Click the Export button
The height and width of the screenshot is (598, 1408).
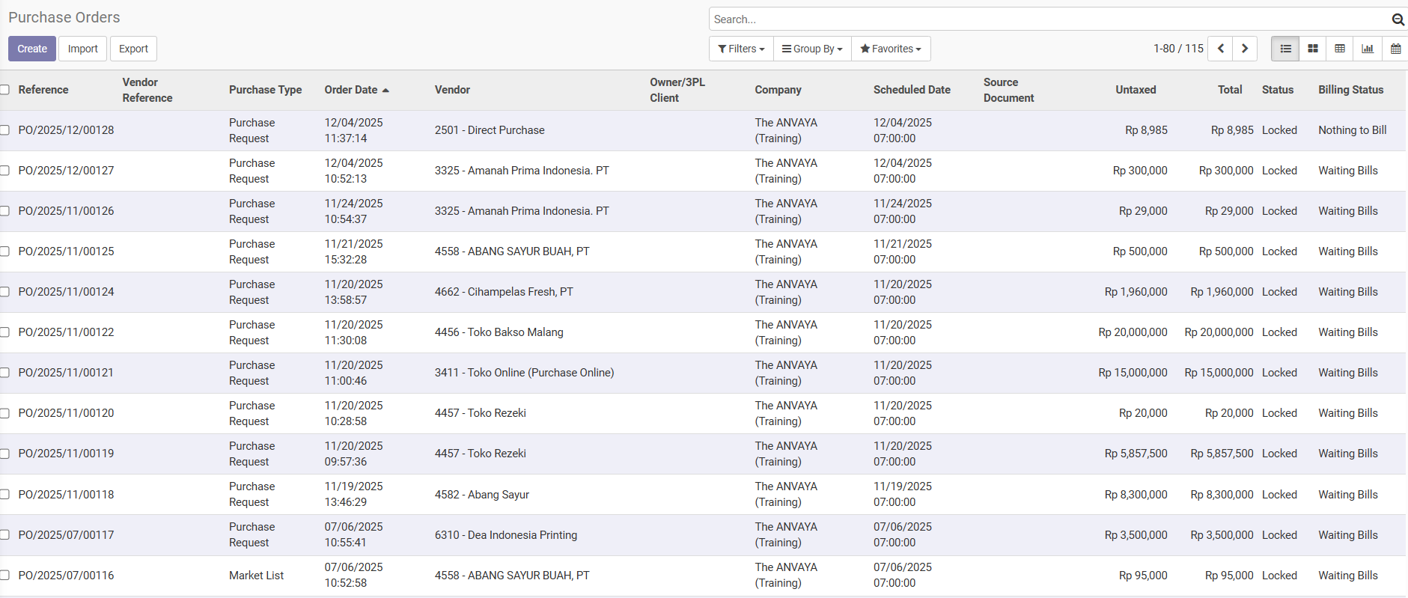133,49
